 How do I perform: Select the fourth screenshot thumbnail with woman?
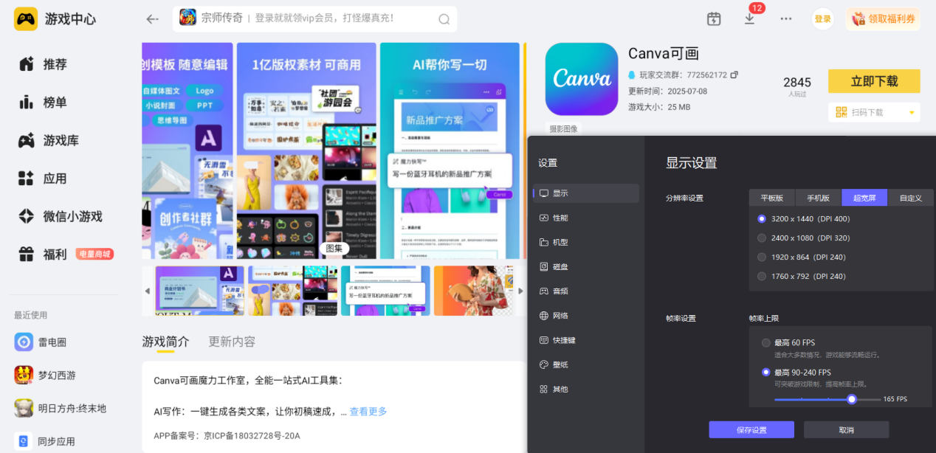click(x=474, y=291)
